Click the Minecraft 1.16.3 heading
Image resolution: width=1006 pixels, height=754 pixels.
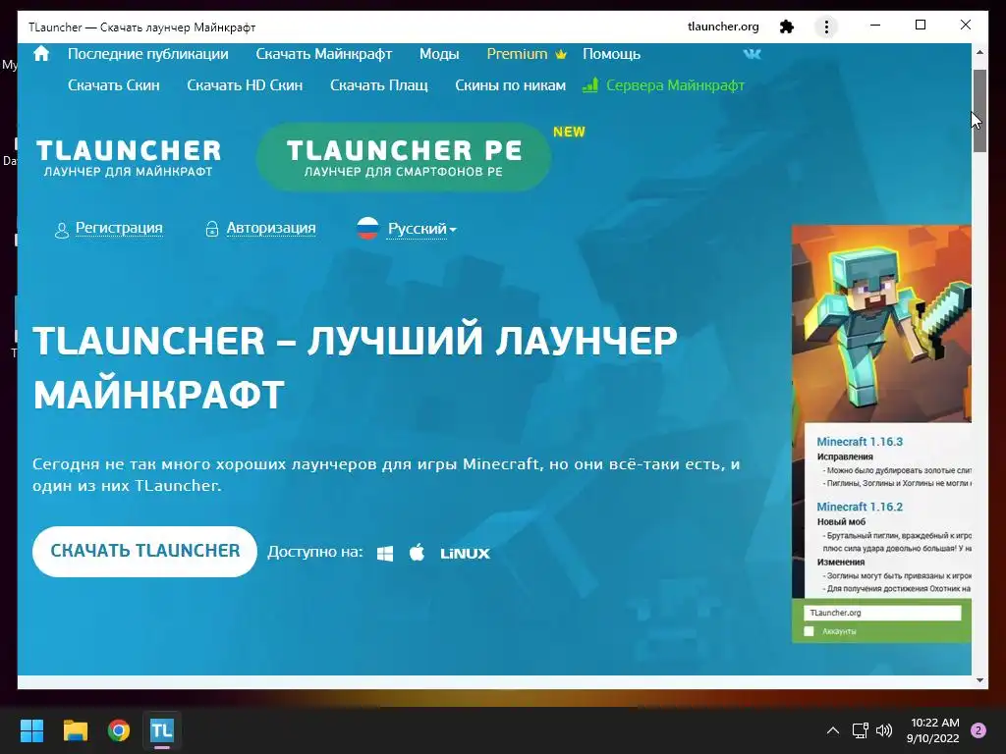coord(859,442)
